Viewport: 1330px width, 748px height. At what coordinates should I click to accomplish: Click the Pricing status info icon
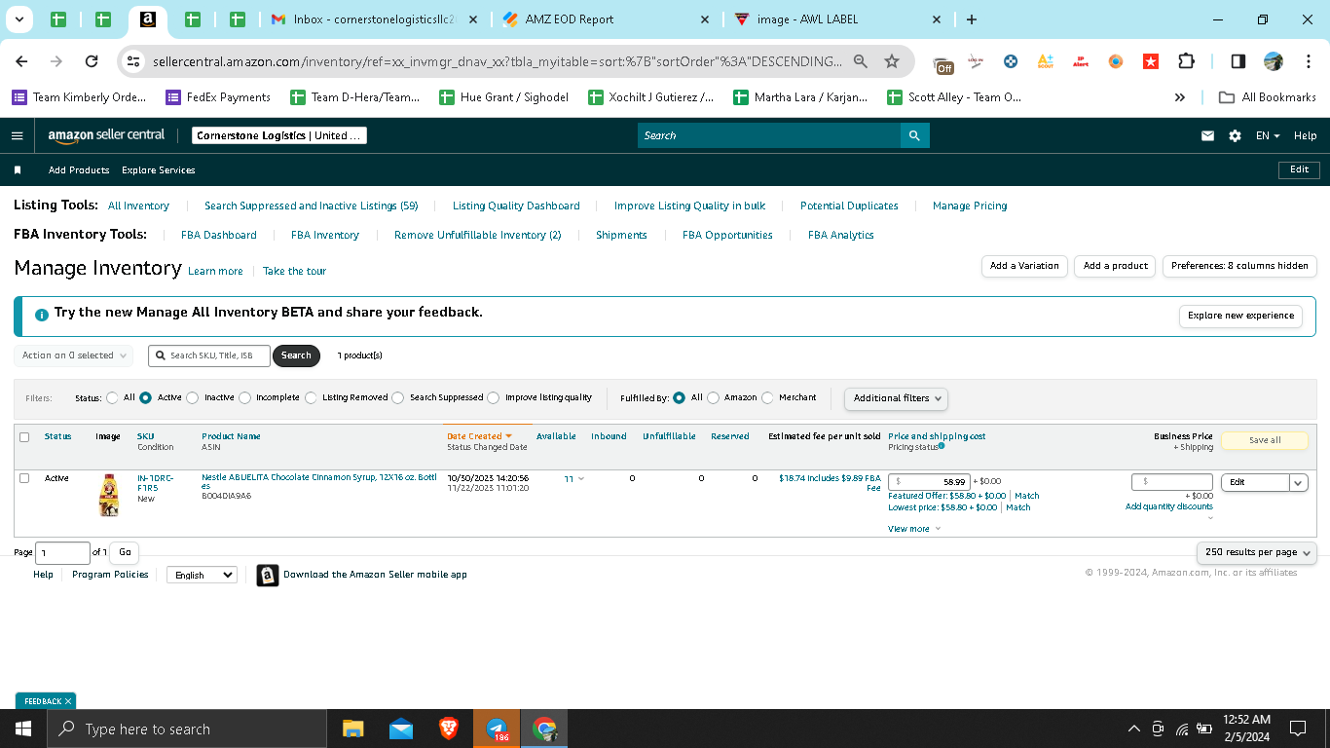click(x=942, y=446)
